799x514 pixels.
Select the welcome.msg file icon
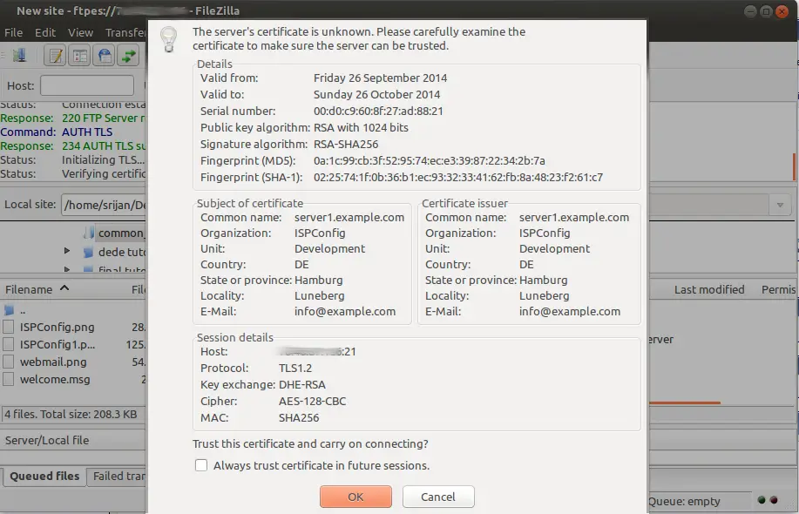coord(8,379)
